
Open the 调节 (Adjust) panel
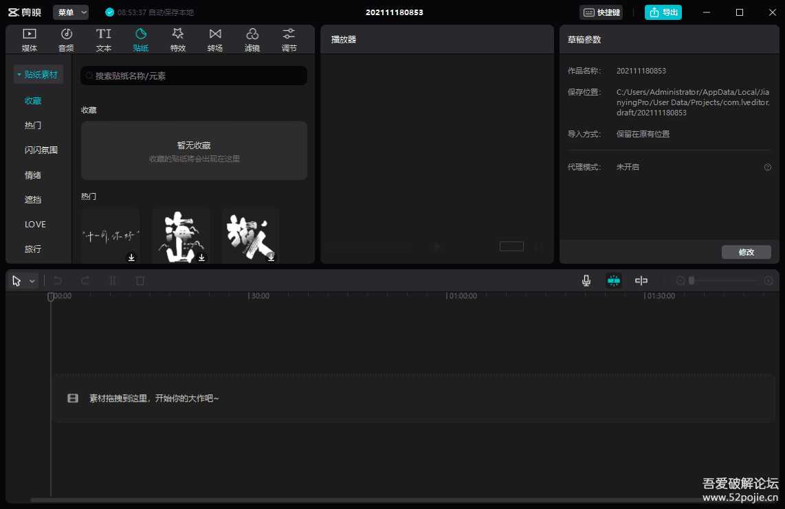click(x=288, y=38)
